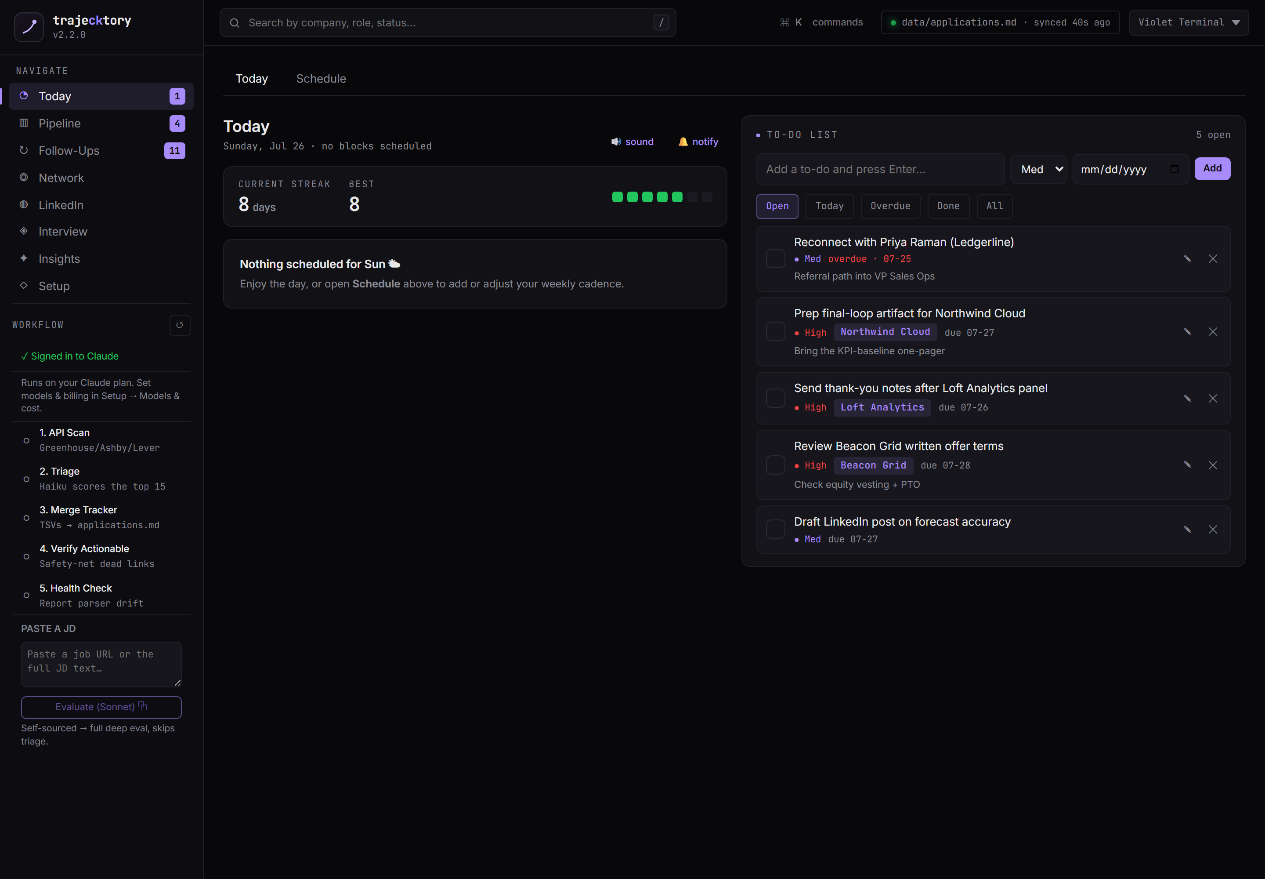
Task: Select the Triage workflow step
Action: coord(101,479)
